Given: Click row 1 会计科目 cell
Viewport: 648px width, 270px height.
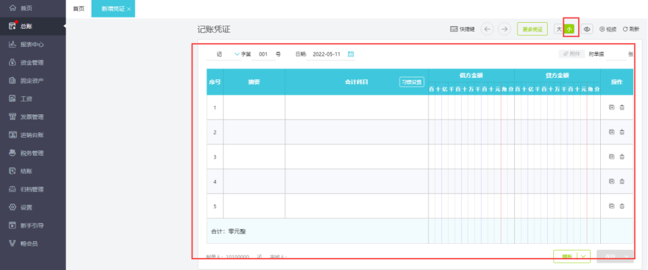Looking at the screenshot, I should 357,107.
